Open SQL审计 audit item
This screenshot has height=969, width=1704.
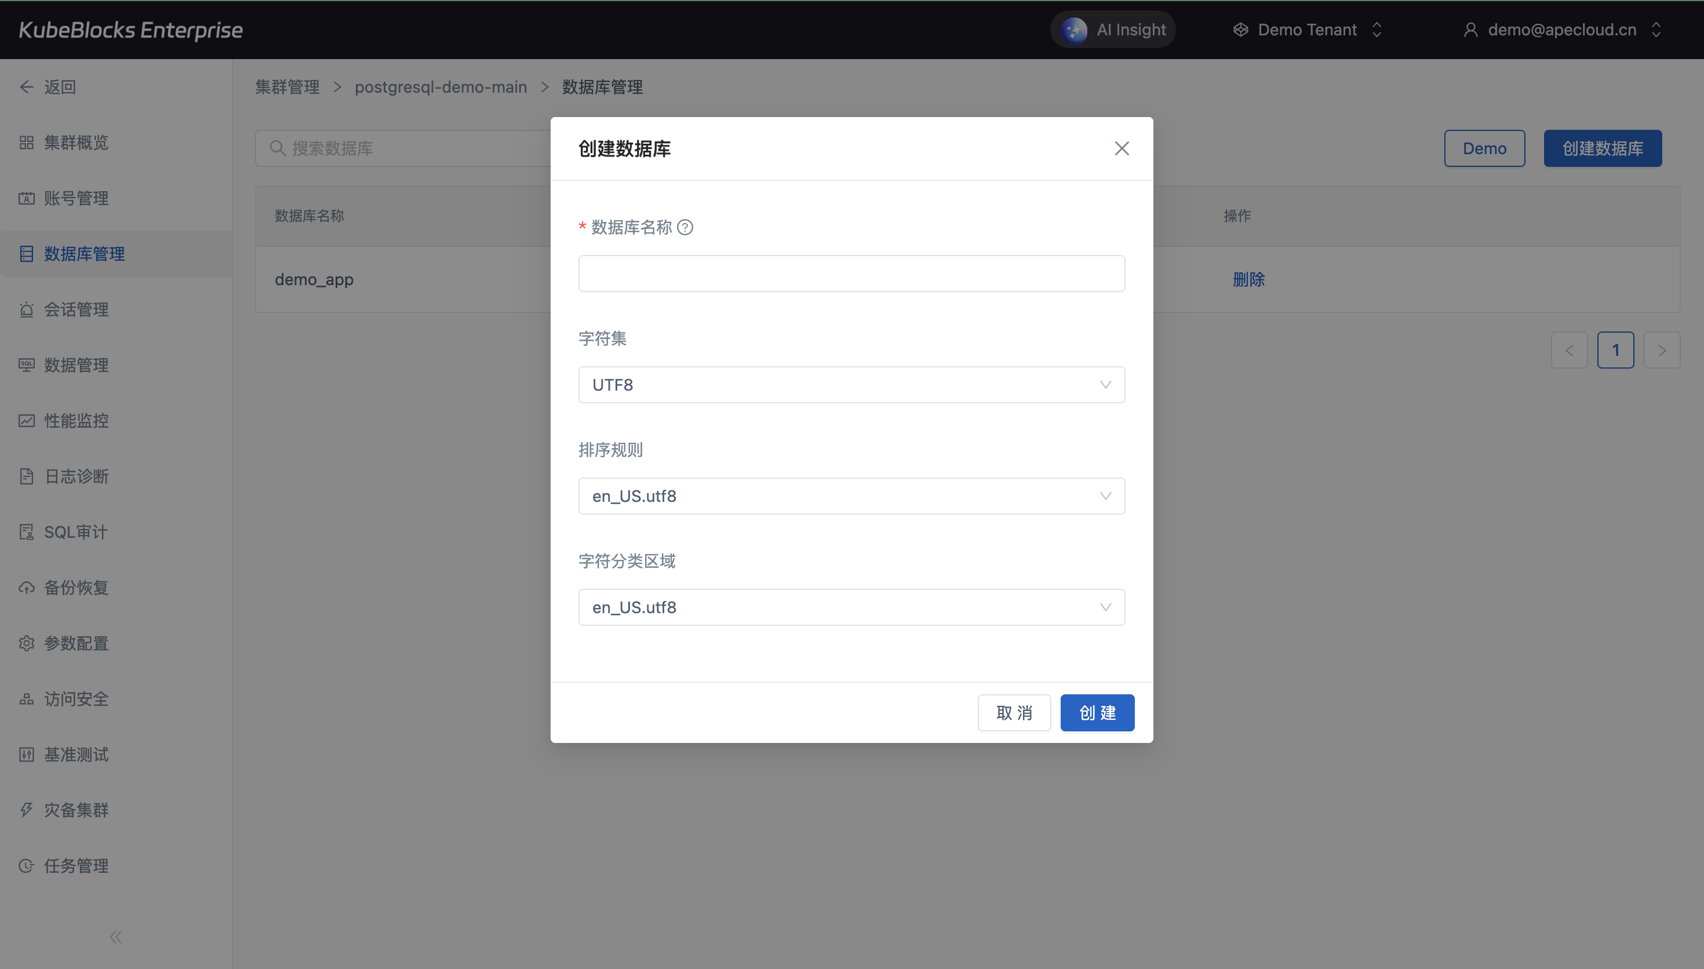[x=75, y=532]
